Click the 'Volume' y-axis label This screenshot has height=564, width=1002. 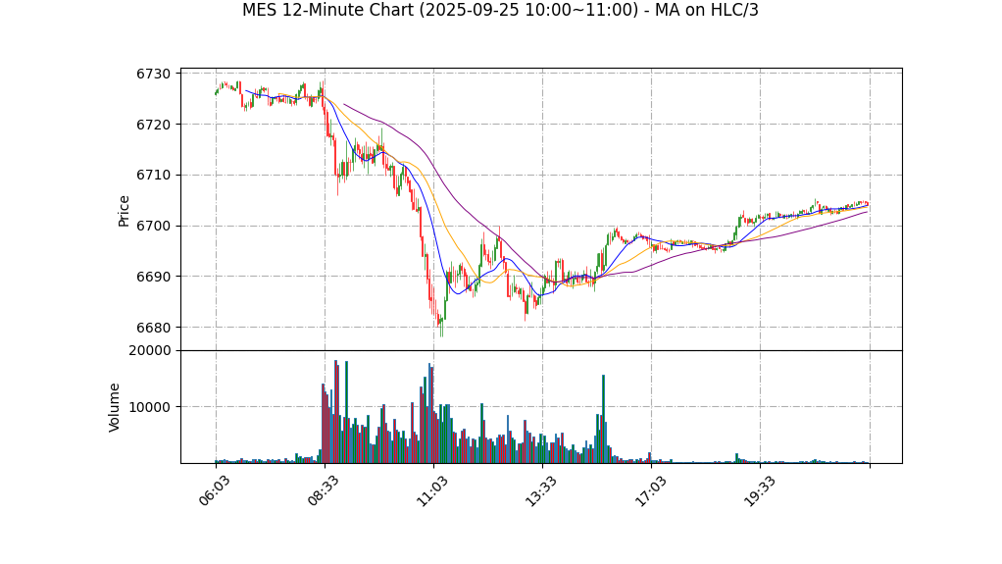pyautogui.click(x=115, y=407)
